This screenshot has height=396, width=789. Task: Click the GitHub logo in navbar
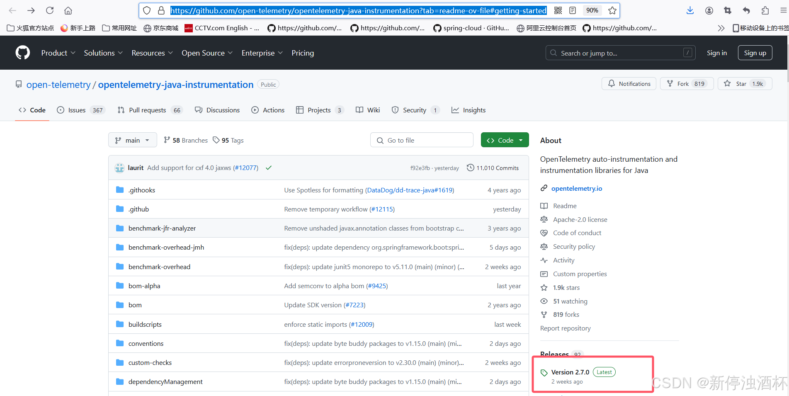22,52
